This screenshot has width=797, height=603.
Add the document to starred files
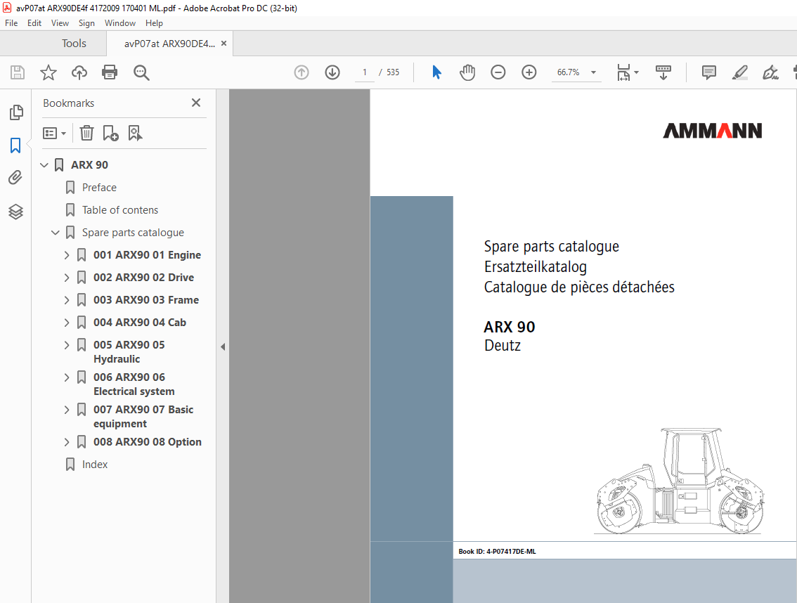click(48, 72)
